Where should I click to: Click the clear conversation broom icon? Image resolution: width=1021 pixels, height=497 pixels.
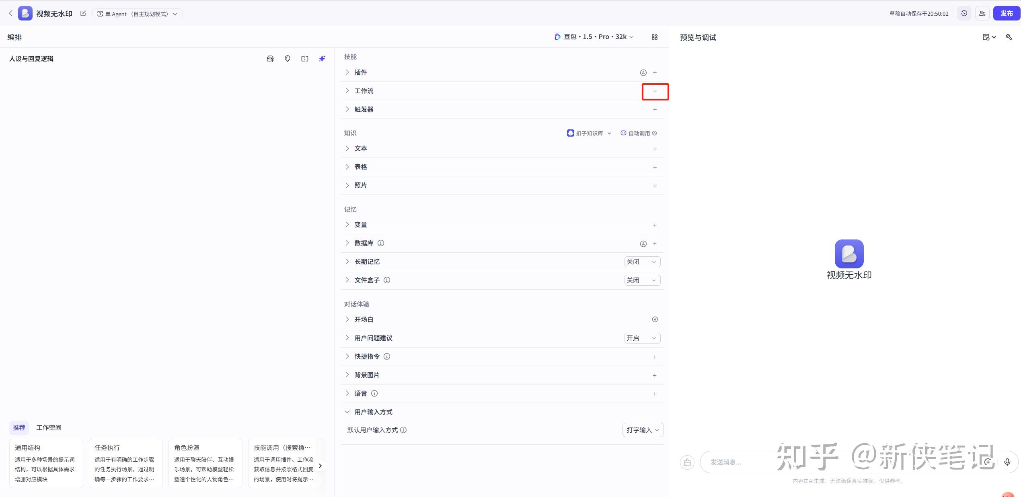[687, 462]
